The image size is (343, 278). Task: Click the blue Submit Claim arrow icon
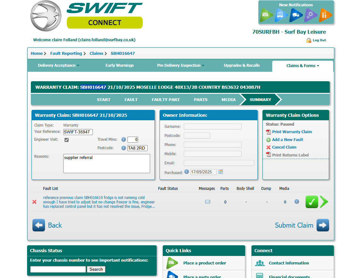(x=323, y=225)
